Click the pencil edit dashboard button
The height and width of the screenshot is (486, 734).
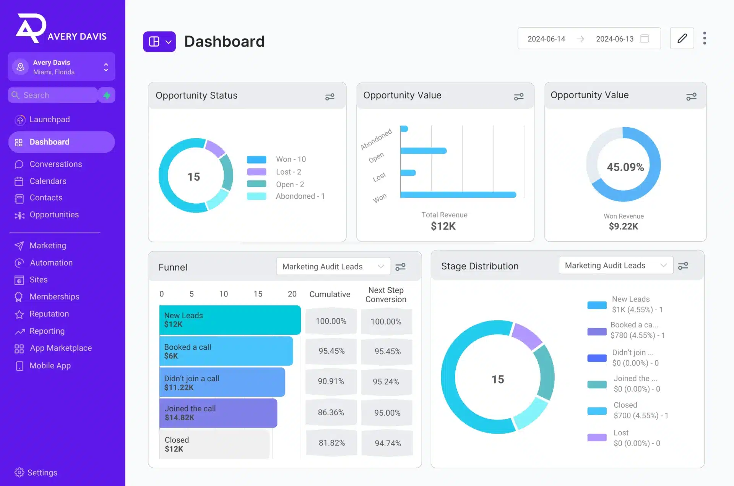pyautogui.click(x=682, y=38)
